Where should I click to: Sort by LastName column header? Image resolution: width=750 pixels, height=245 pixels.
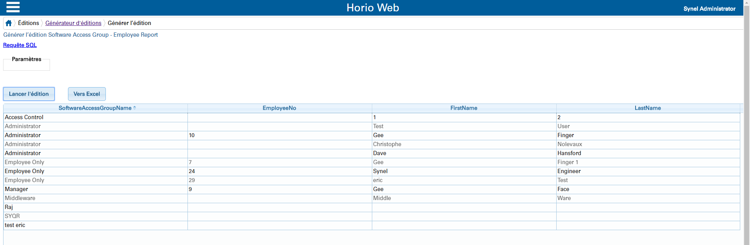click(648, 108)
